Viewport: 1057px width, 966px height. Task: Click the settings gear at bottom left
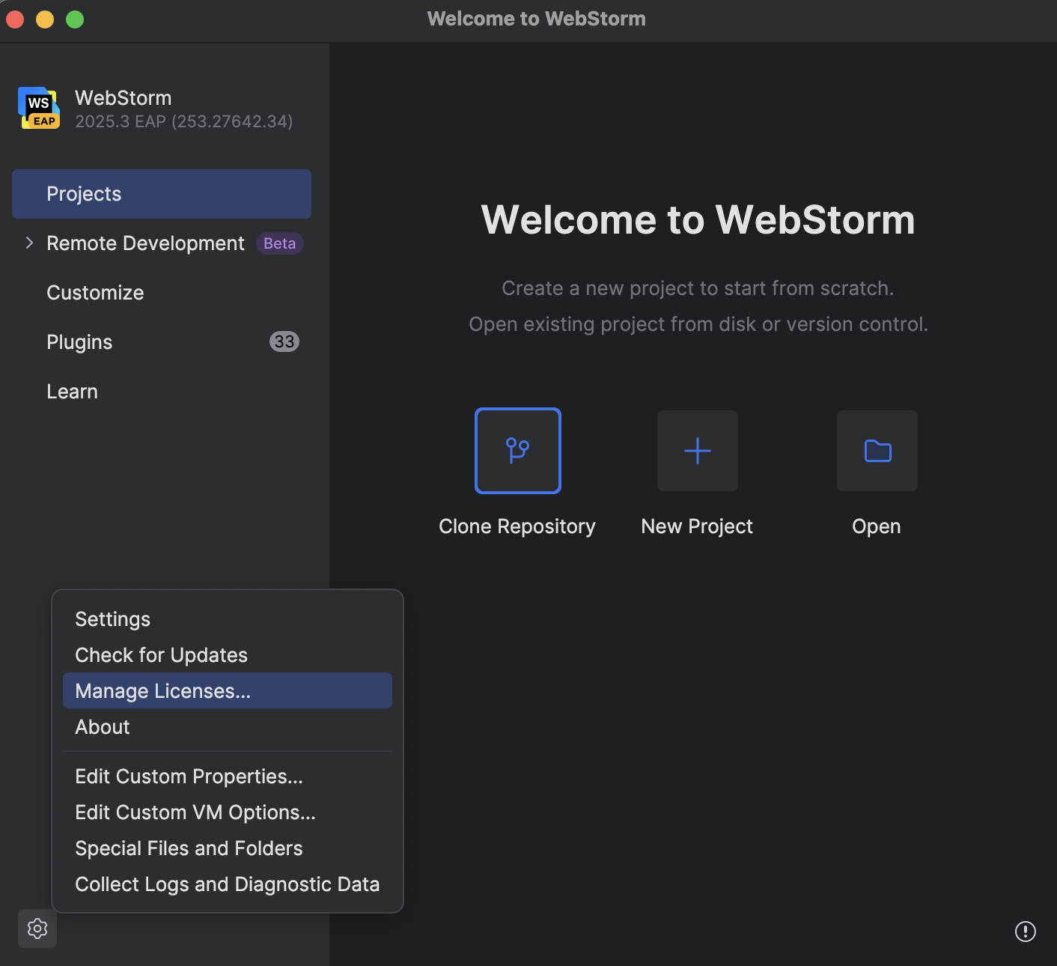coord(37,929)
